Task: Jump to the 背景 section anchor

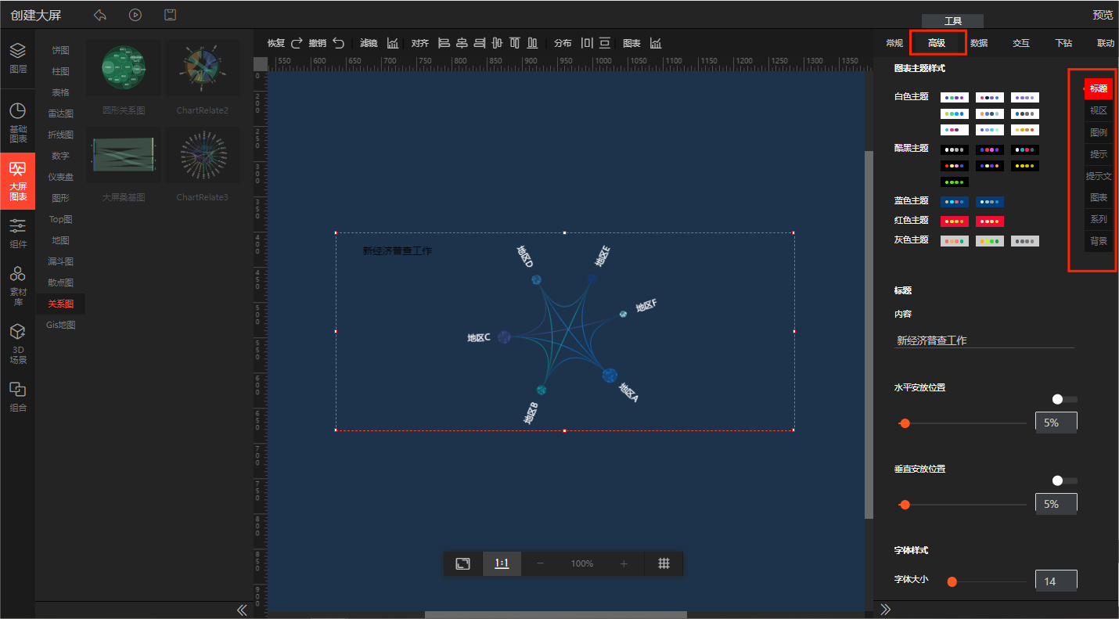Action: click(1099, 241)
